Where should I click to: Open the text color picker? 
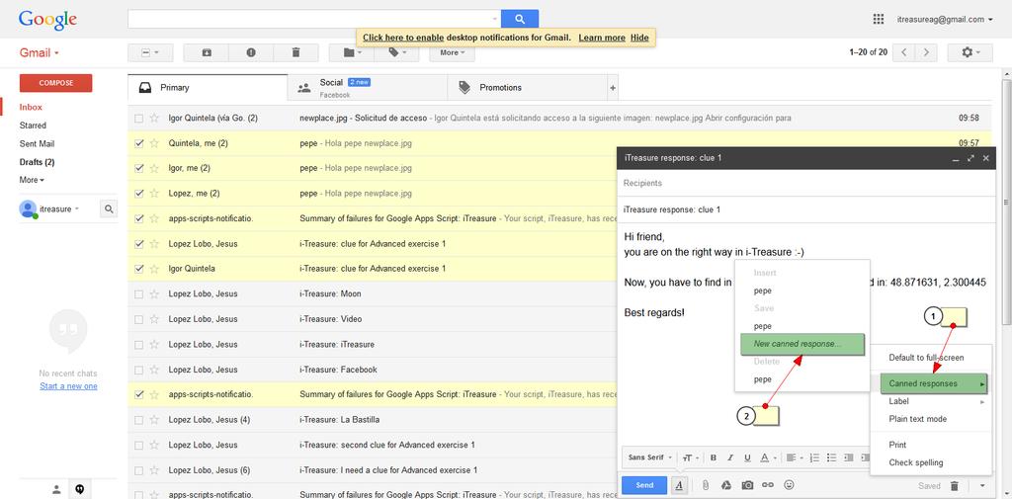pos(767,457)
